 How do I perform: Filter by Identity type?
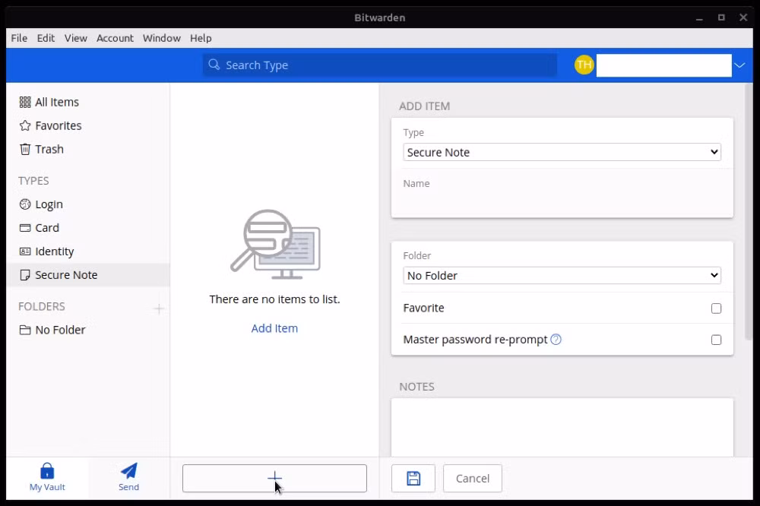tap(88, 251)
